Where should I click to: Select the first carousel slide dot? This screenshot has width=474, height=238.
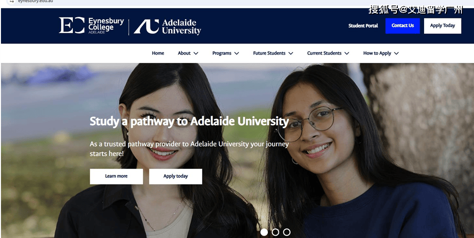coord(264,232)
